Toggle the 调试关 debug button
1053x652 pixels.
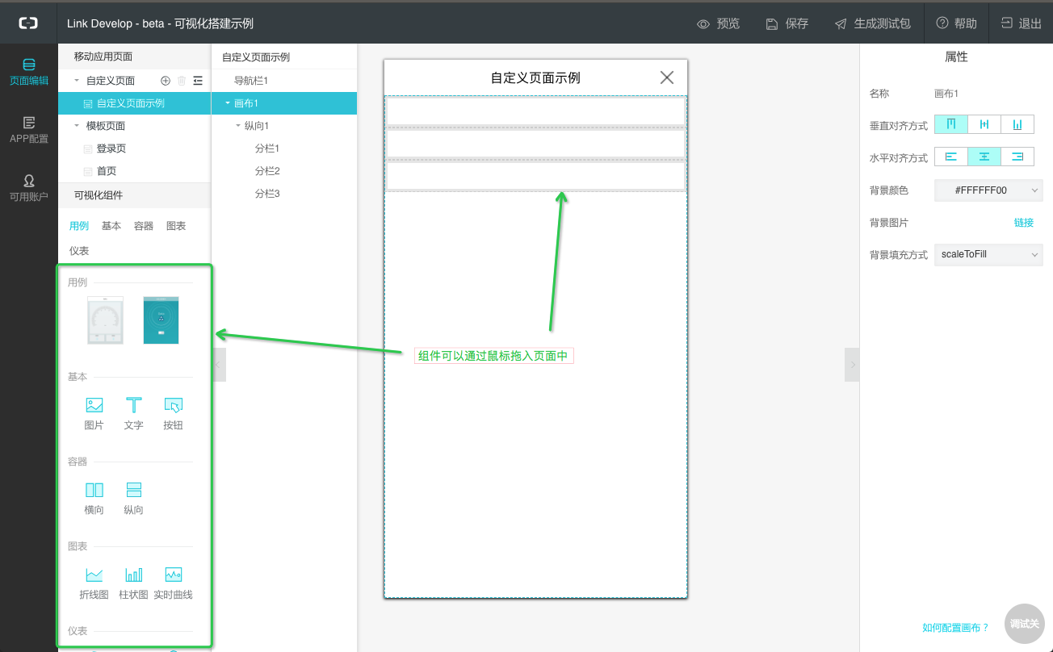(1024, 624)
